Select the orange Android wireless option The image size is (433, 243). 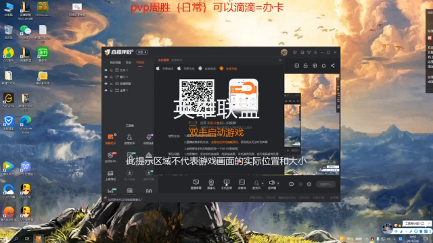228,69
